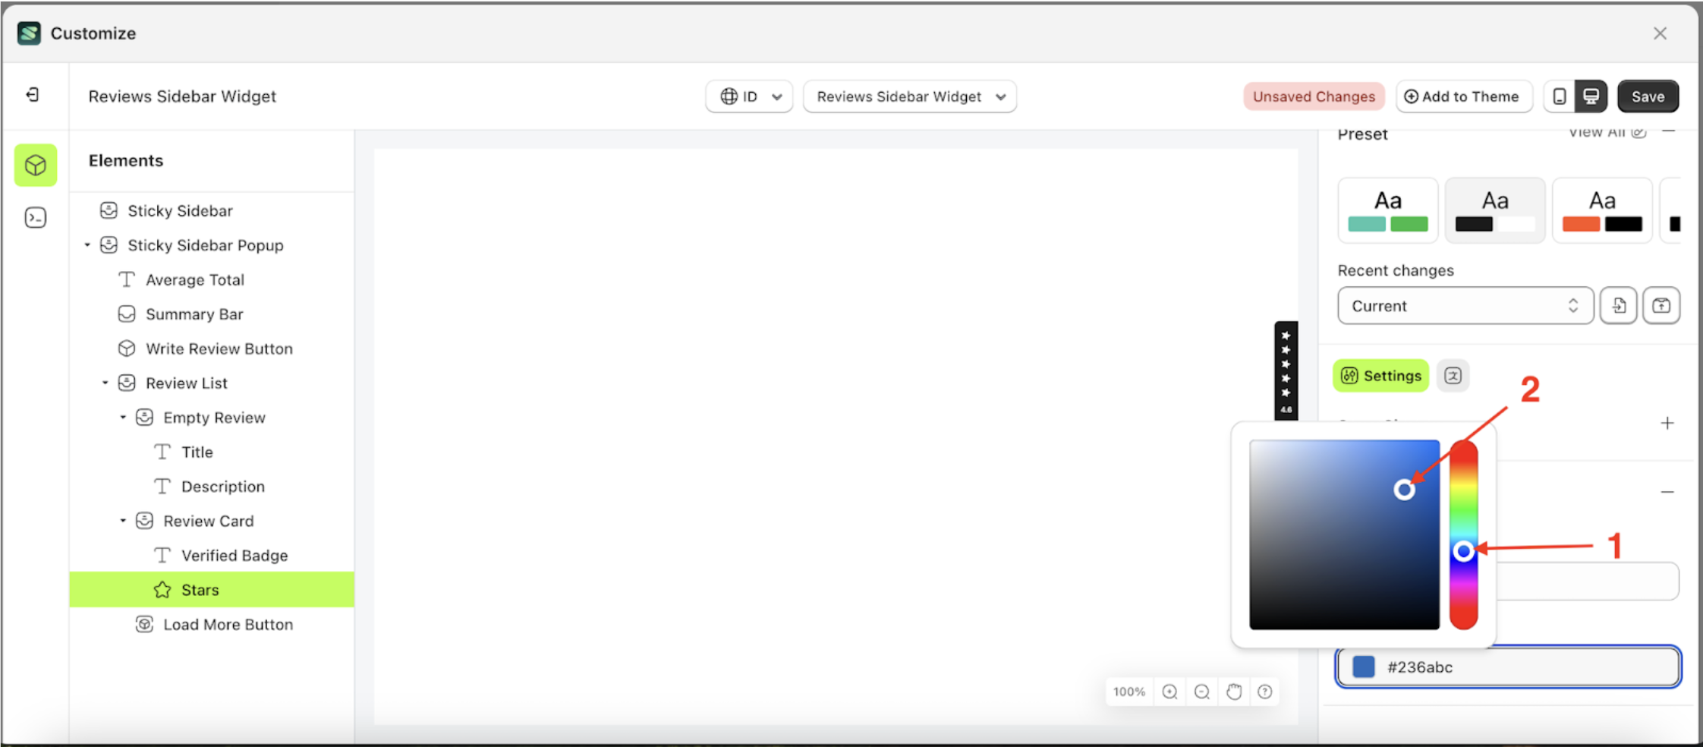Image resolution: width=1703 pixels, height=747 pixels.
Task: Click the Save button
Action: click(x=1648, y=96)
